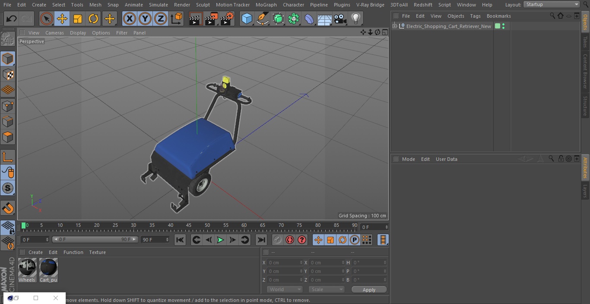590x304 pixels.
Task: Go to start of animation
Action: tap(180, 240)
